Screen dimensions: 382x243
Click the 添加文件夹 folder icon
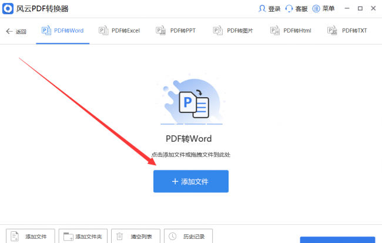68,236
